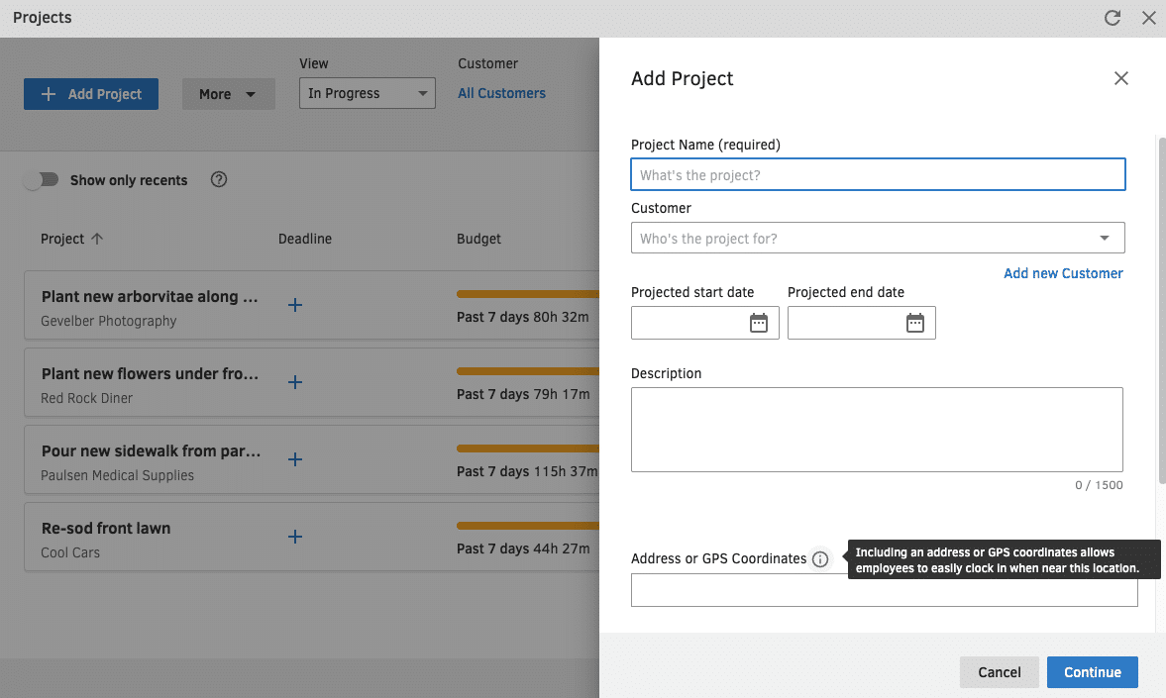Click Cool Cars customer name

[70, 553]
